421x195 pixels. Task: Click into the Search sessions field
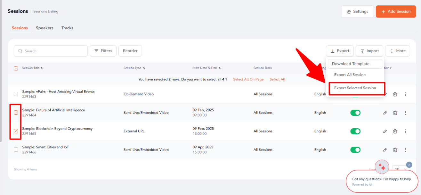pyautogui.click(x=53, y=51)
